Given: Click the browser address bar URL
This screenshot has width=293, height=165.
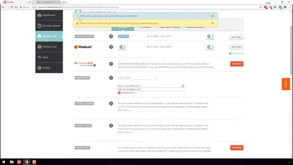Looking at the screenshot, I should pos(76,7).
